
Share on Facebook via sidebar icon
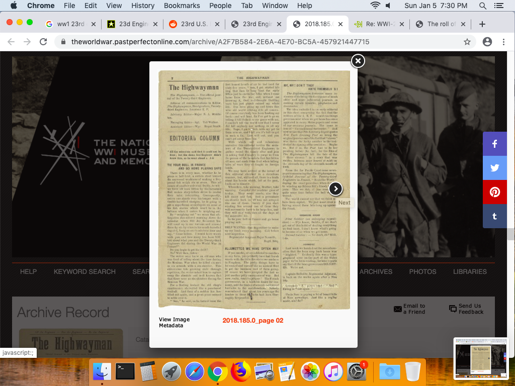(x=495, y=144)
